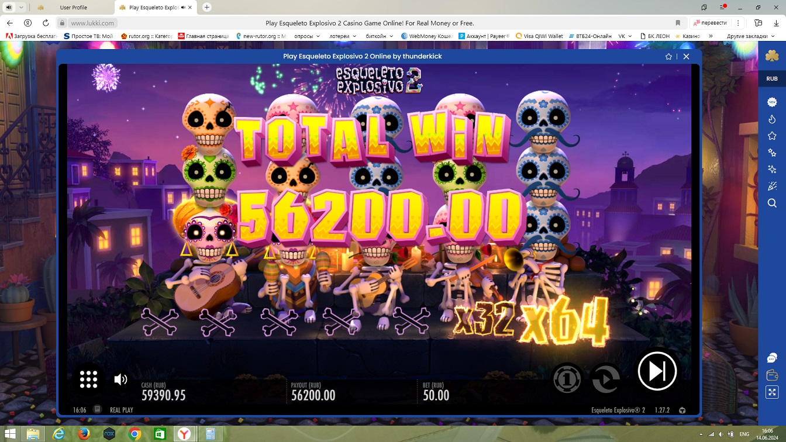Open the rutor.org bookmark
Viewport: 786px width, 442px height.
pyautogui.click(x=146, y=36)
